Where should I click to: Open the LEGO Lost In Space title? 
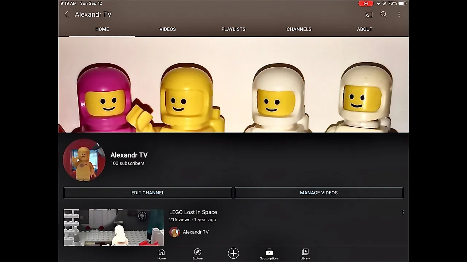point(193,212)
